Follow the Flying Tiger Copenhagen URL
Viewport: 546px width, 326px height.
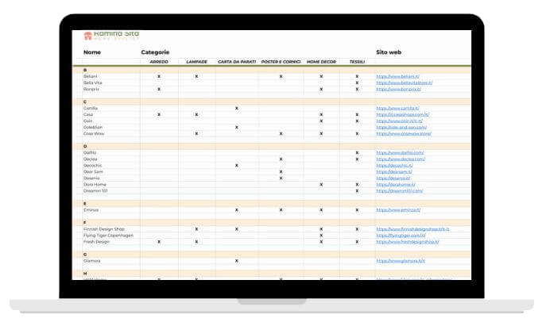(x=401, y=236)
